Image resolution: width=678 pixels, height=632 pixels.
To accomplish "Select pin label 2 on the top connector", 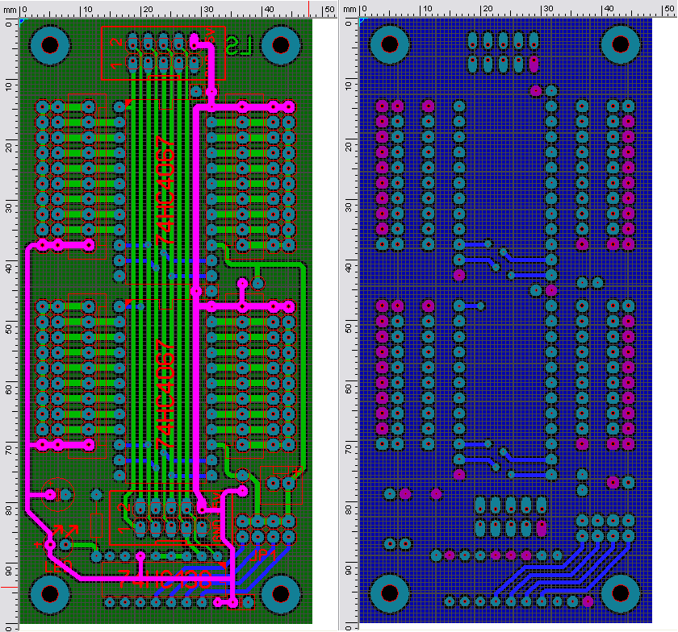I will (116, 43).
